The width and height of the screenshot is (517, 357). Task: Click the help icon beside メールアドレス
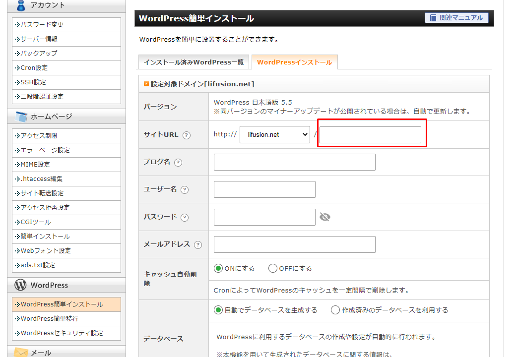pyautogui.click(x=198, y=245)
